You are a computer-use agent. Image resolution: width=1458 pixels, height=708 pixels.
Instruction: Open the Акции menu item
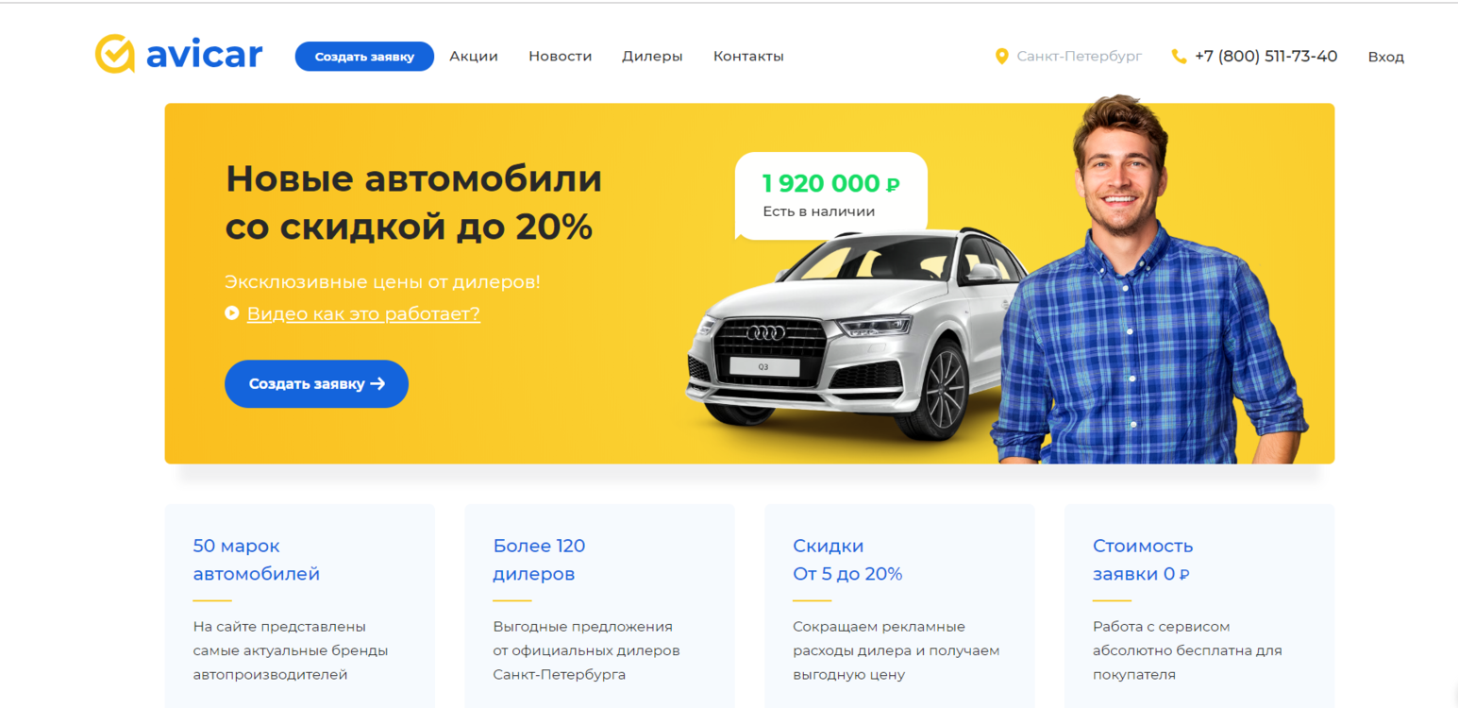(474, 57)
